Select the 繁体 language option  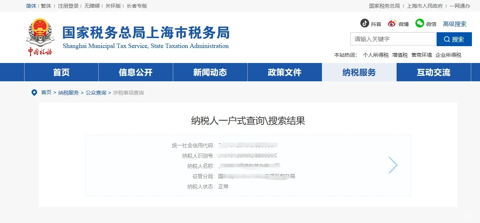point(46,6)
